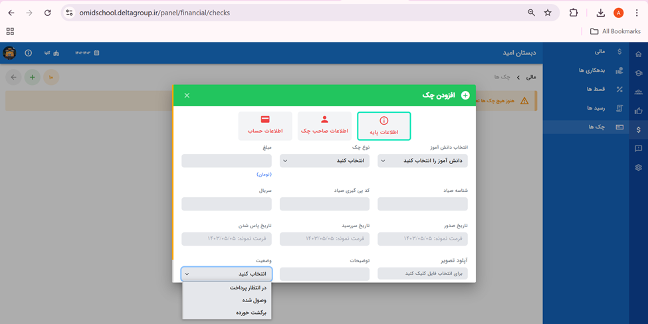
Task: Choose وصول شده from the status list
Action: 227,300
